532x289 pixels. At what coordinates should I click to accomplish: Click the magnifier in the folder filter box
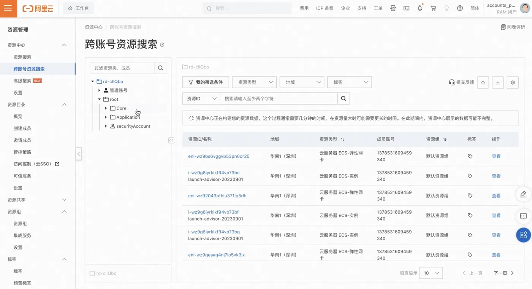pyautogui.click(x=160, y=68)
